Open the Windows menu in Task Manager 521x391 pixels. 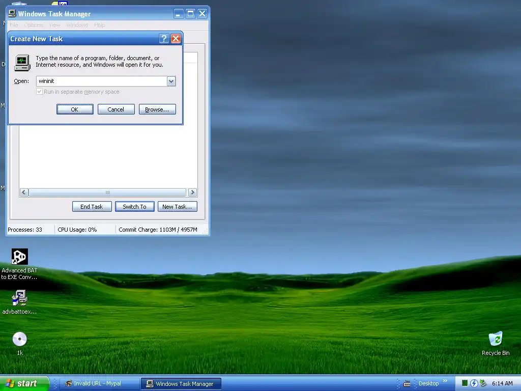77,25
